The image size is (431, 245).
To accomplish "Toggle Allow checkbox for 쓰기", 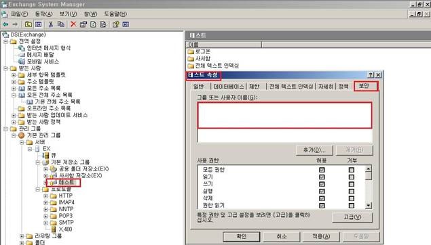I will (322, 184).
